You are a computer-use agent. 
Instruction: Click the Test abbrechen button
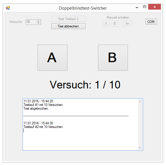click(68, 26)
